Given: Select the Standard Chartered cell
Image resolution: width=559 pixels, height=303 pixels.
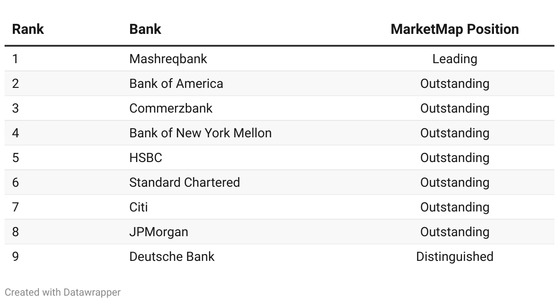Looking at the screenshot, I should (185, 183).
